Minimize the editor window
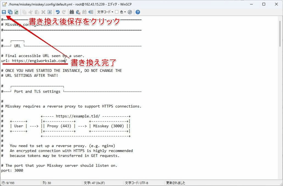 [251, 4]
